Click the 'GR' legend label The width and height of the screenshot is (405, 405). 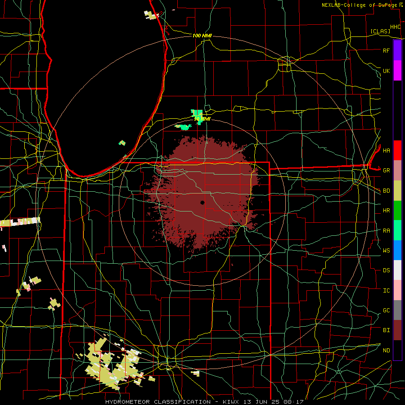click(x=386, y=171)
